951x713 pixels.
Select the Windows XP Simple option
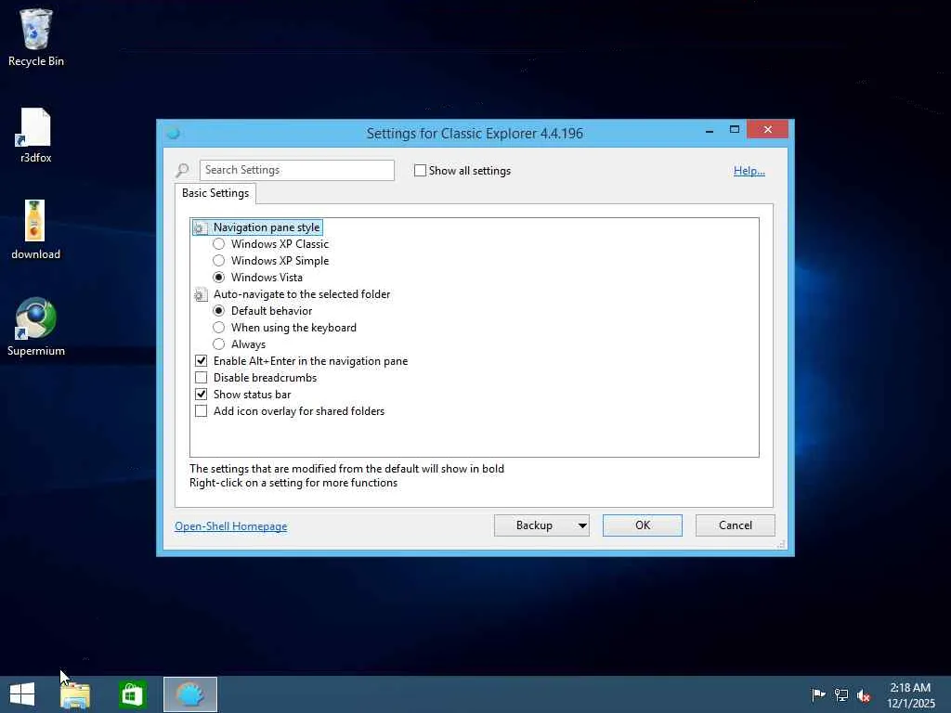[x=219, y=261]
